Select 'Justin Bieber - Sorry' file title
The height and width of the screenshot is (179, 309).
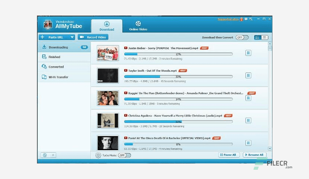(x=163, y=48)
